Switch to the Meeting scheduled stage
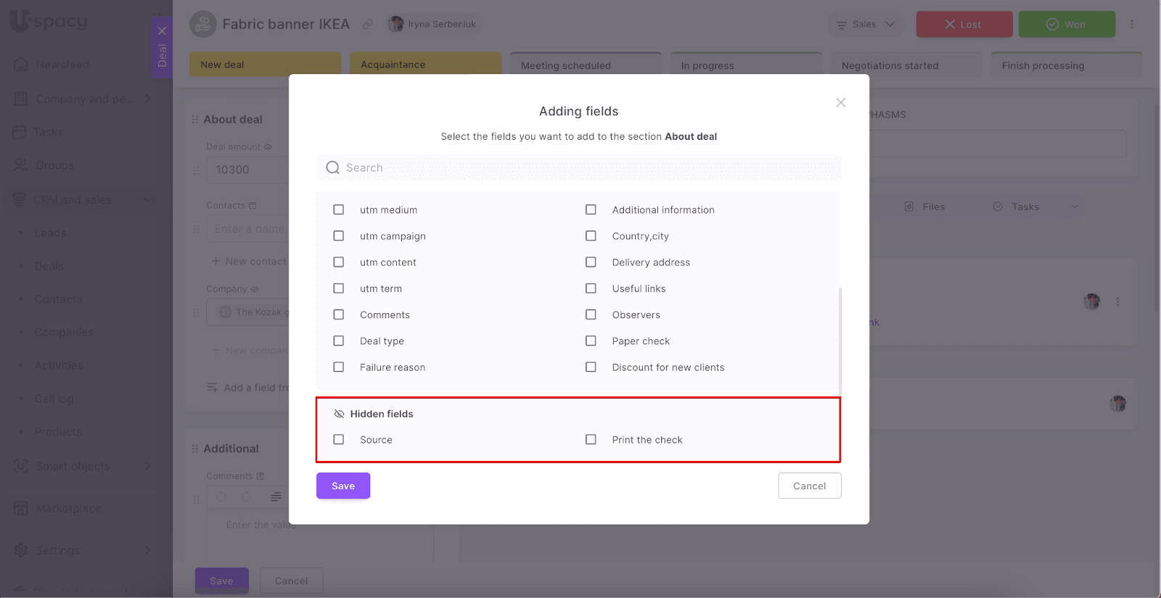 pos(586,65)
